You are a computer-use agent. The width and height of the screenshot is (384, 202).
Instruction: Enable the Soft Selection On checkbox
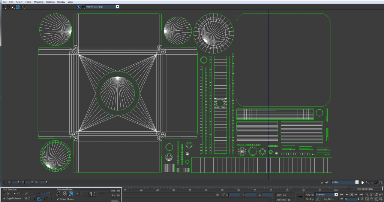coord(4,193)
